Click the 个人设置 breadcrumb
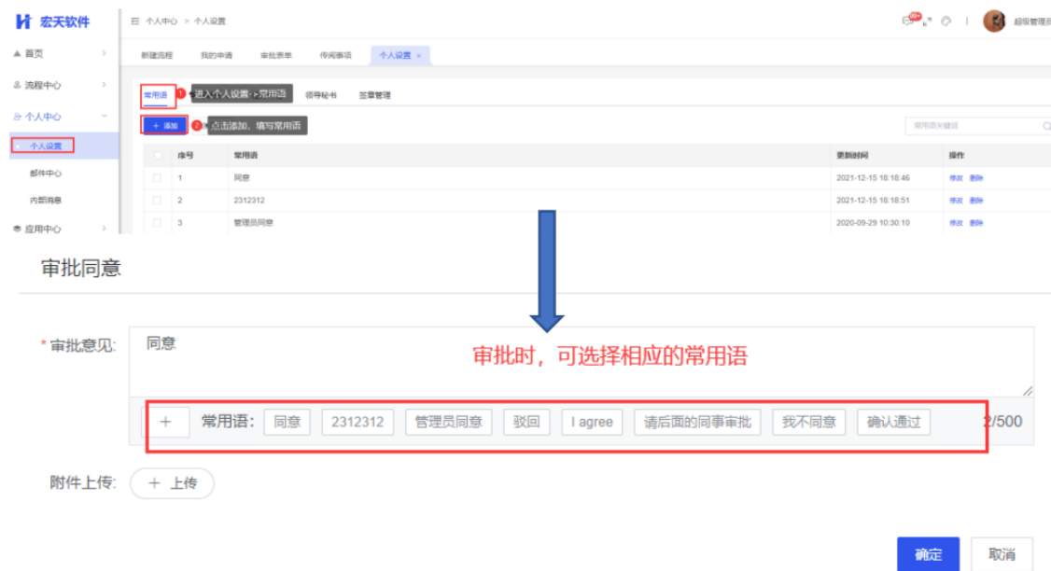1051x571 pixels. pos(210,21)
